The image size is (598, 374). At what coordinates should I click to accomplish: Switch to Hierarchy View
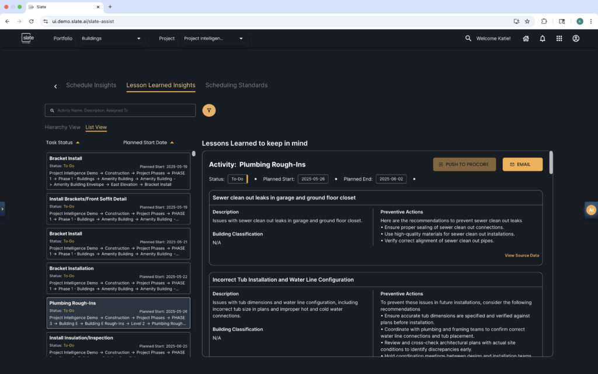(62, 127)
